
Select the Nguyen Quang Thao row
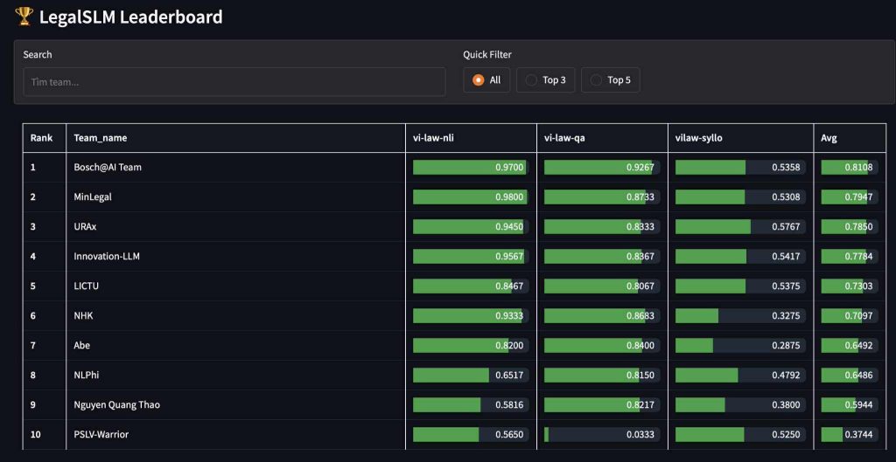(116, 405)
